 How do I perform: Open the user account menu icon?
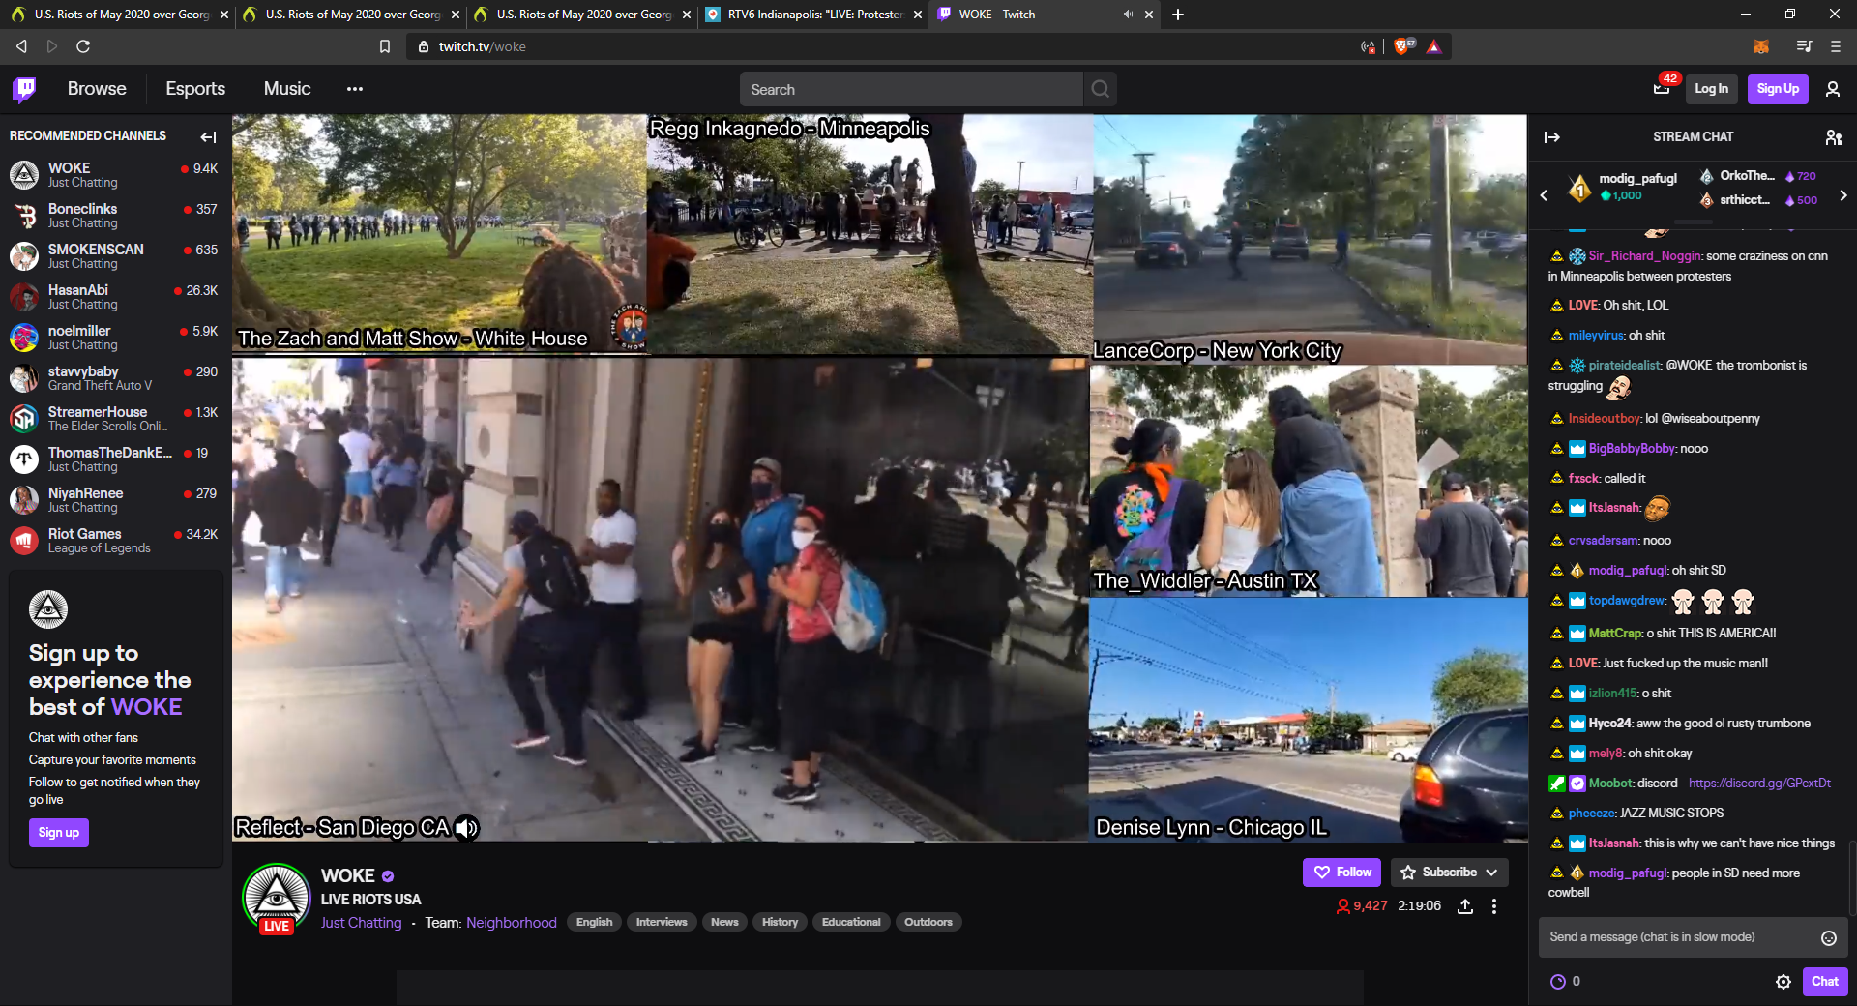[x=1832, y=89]
